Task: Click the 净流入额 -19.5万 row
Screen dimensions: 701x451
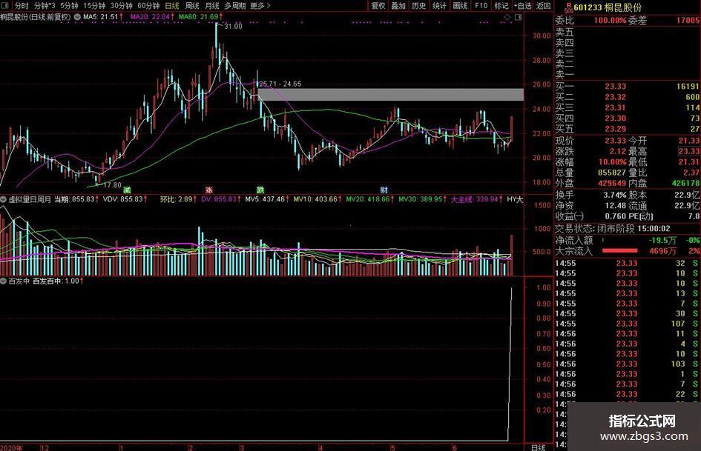Action: tap(627, 240)
